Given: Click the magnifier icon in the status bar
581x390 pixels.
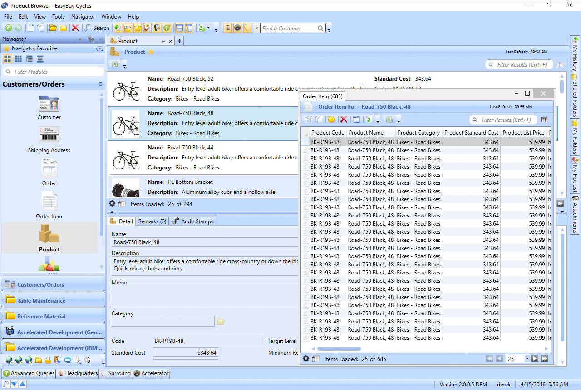Looking at the screenshot, I should pyautogui.click(x=6, y=384).
